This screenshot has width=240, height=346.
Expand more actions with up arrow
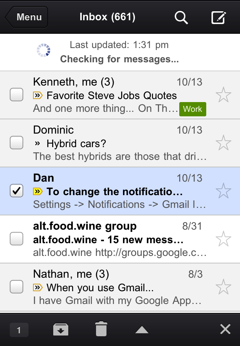tap(142, 330)
